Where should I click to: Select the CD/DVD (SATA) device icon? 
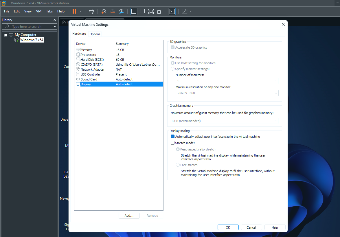(78, 65)
